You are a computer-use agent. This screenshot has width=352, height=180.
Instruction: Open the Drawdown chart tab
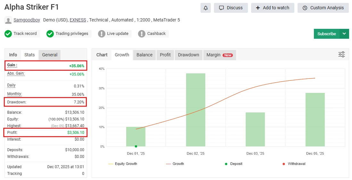[x=188, y=55]
